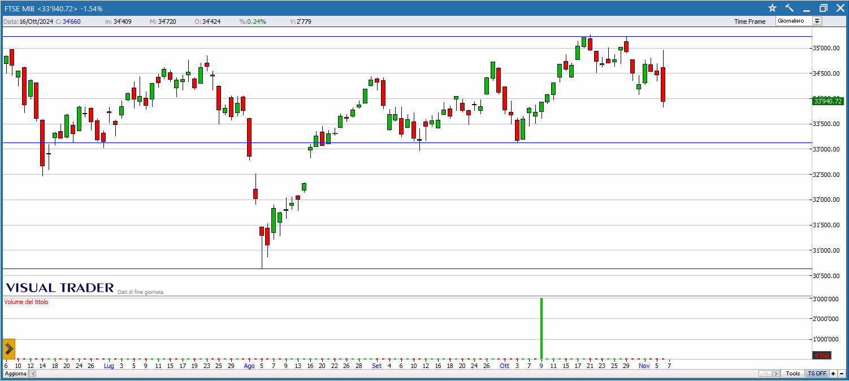Viewport: 849px width, 381px height.
Task: Toggle the TS OFF button
Action: point(816,374)
